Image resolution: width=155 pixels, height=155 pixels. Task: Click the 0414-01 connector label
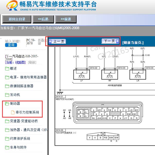coord(60,97)
